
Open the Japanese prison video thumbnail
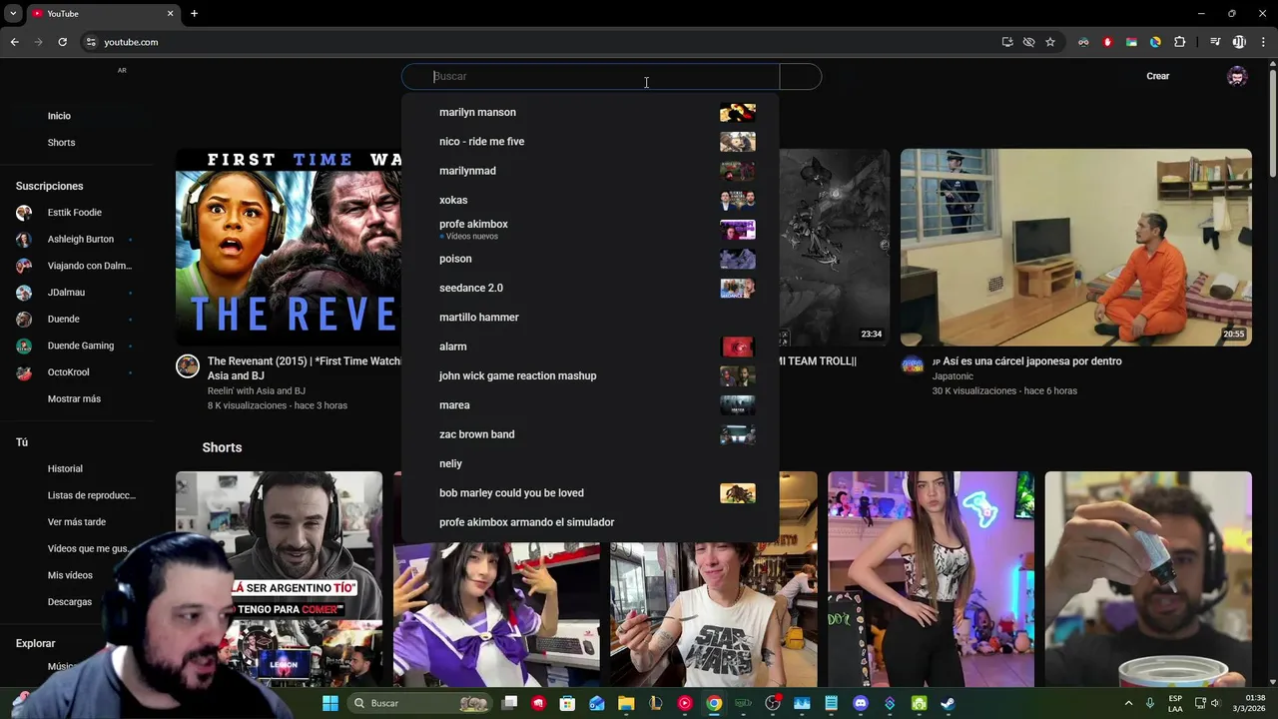[x=1075, y=247]
